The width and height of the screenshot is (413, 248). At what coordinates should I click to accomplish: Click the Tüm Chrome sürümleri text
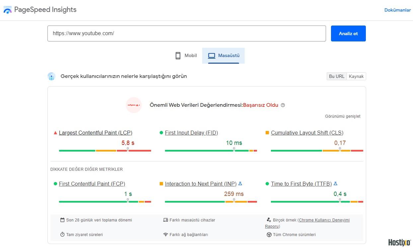tap(294, 234)
